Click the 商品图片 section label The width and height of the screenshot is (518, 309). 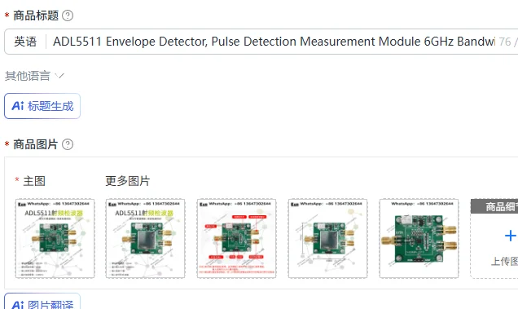coord(35,144)
